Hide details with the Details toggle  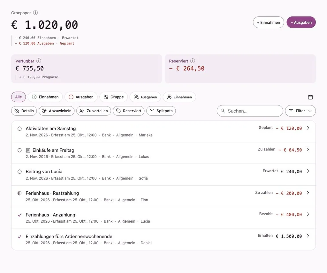pos(24,111)
